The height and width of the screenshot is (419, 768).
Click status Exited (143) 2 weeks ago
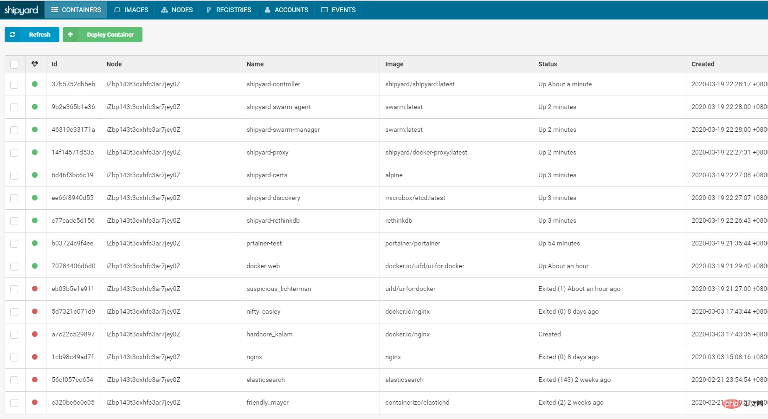574,380
